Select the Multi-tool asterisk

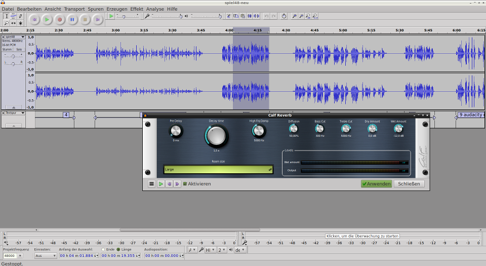[20, 23]
